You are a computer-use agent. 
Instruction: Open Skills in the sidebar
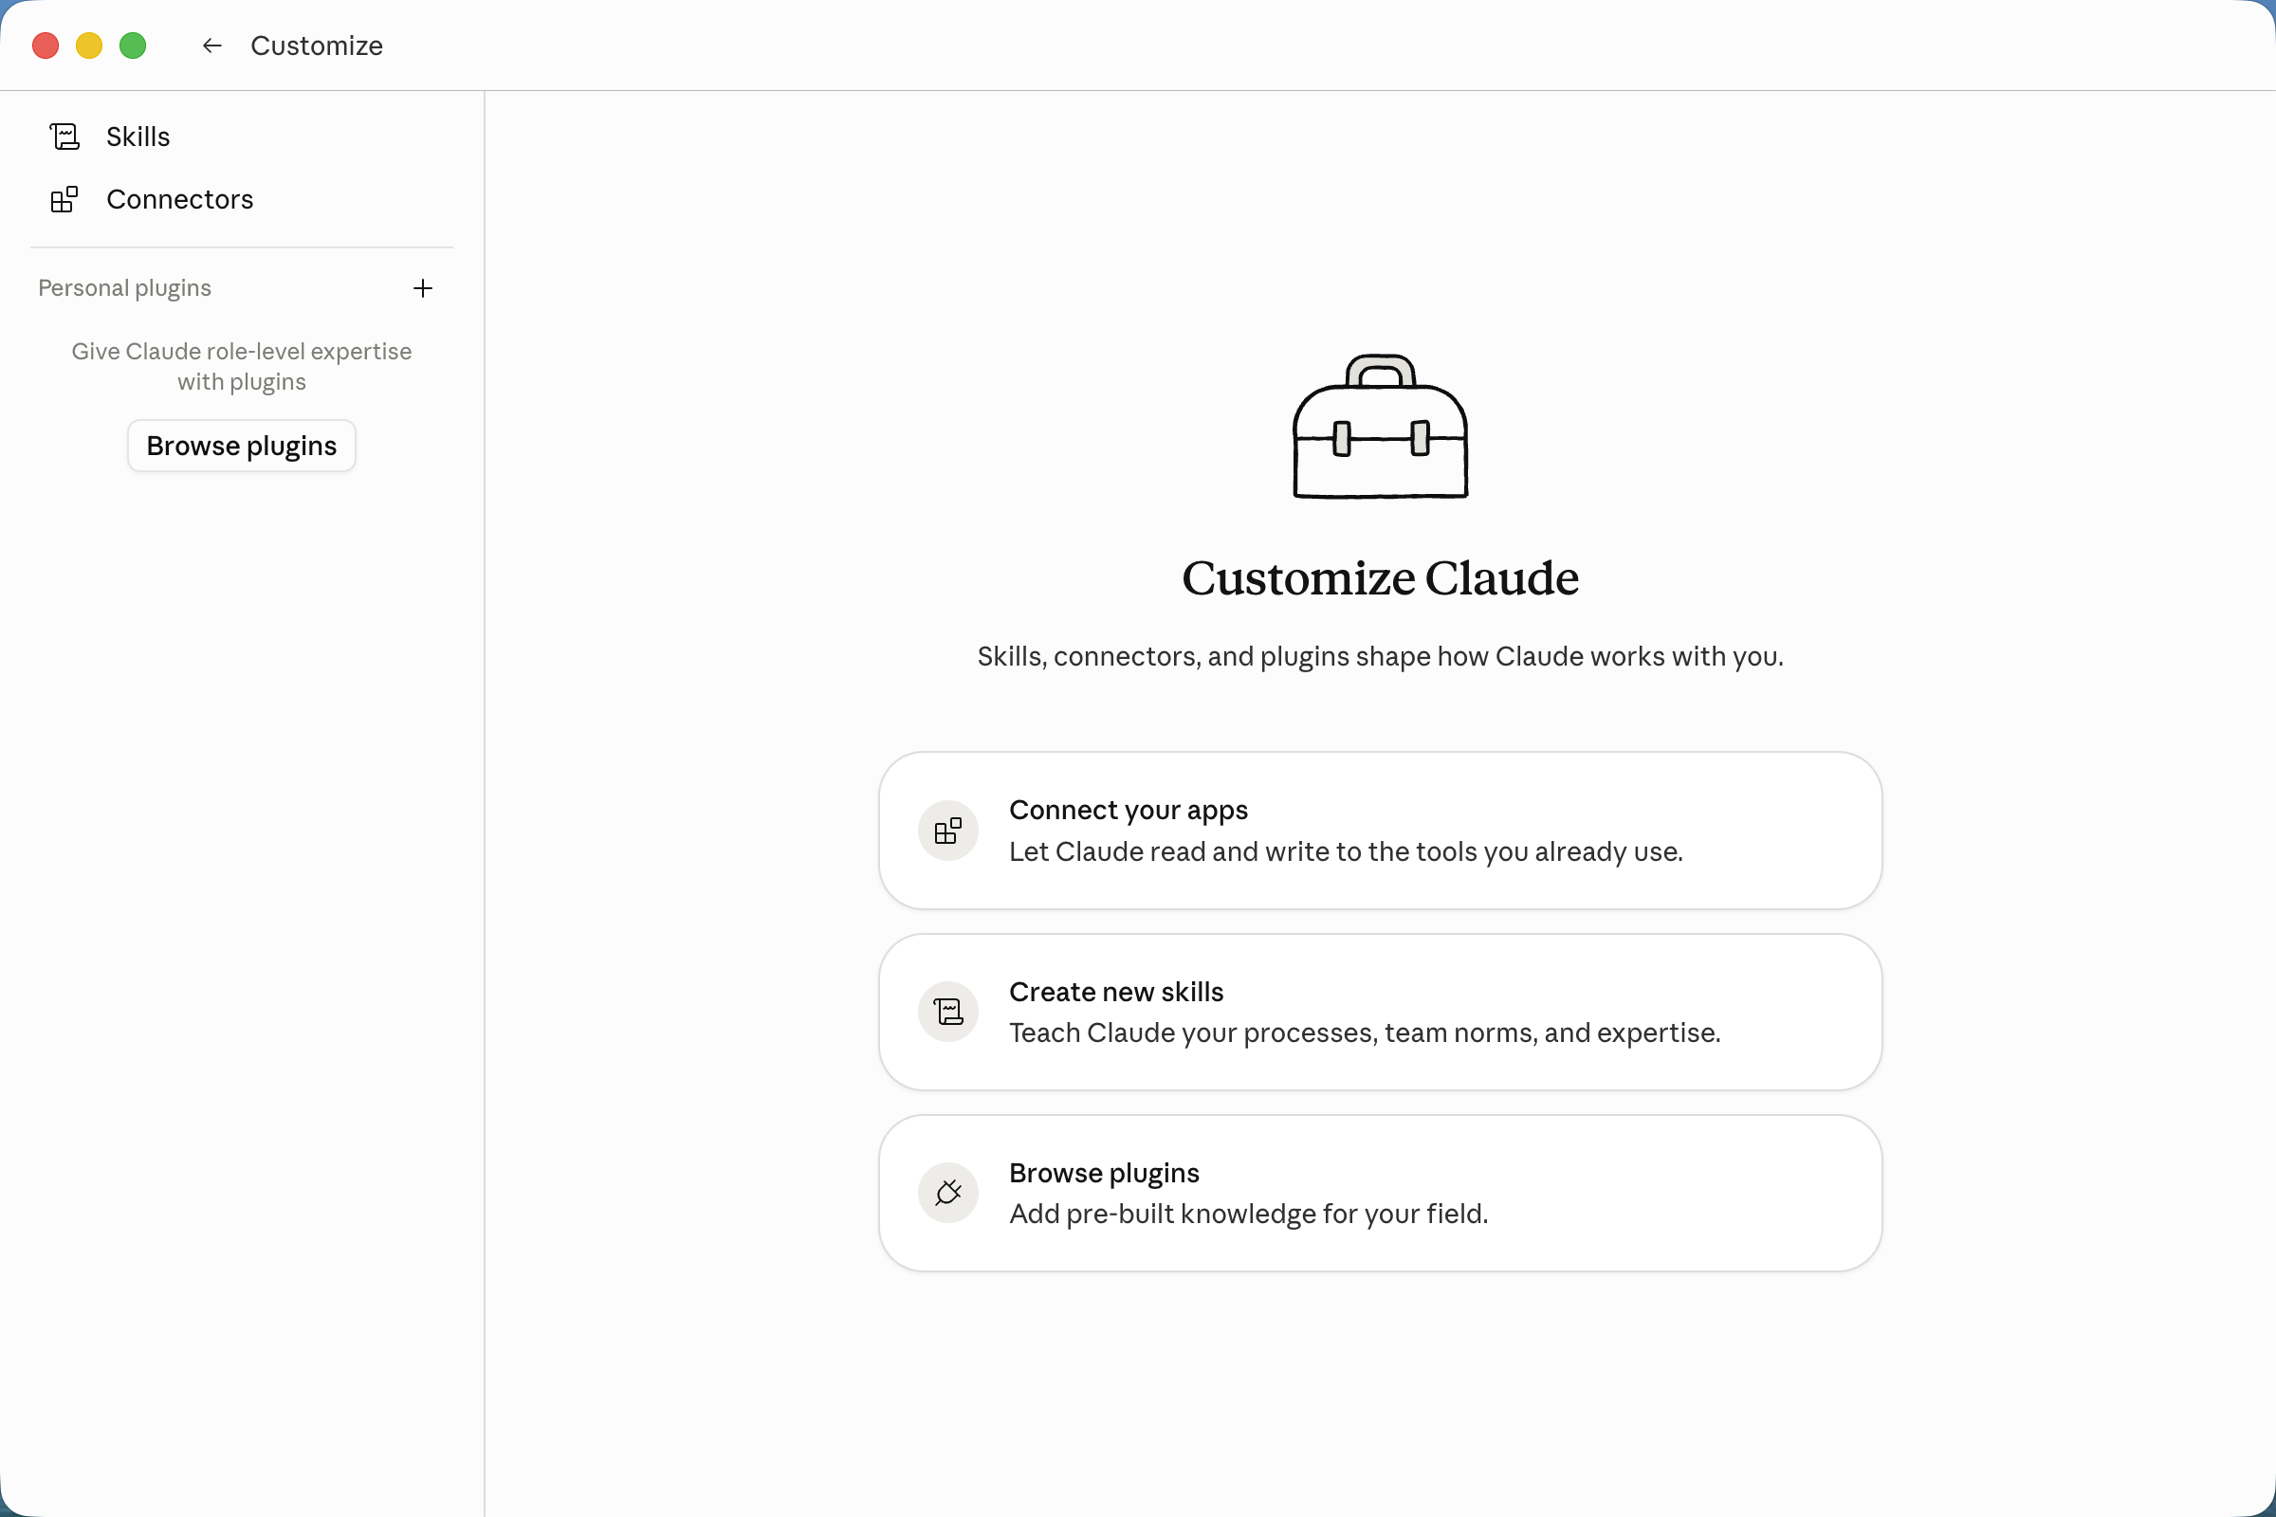242,137
